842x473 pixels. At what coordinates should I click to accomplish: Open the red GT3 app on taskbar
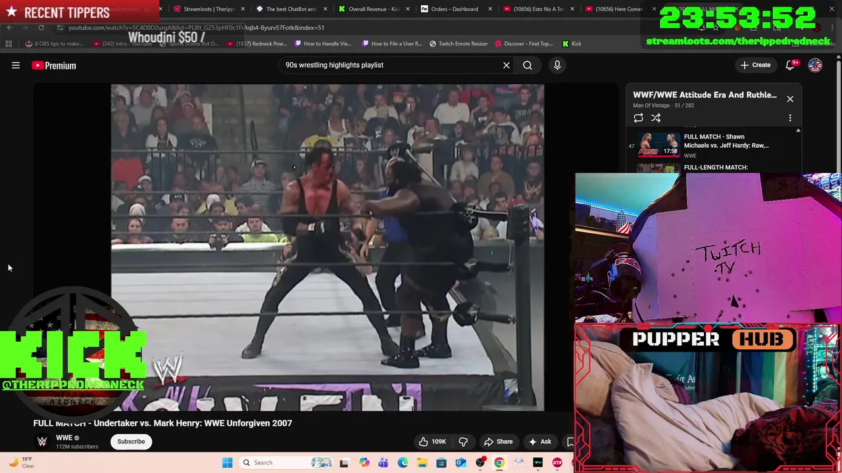[x=557, y=462]
